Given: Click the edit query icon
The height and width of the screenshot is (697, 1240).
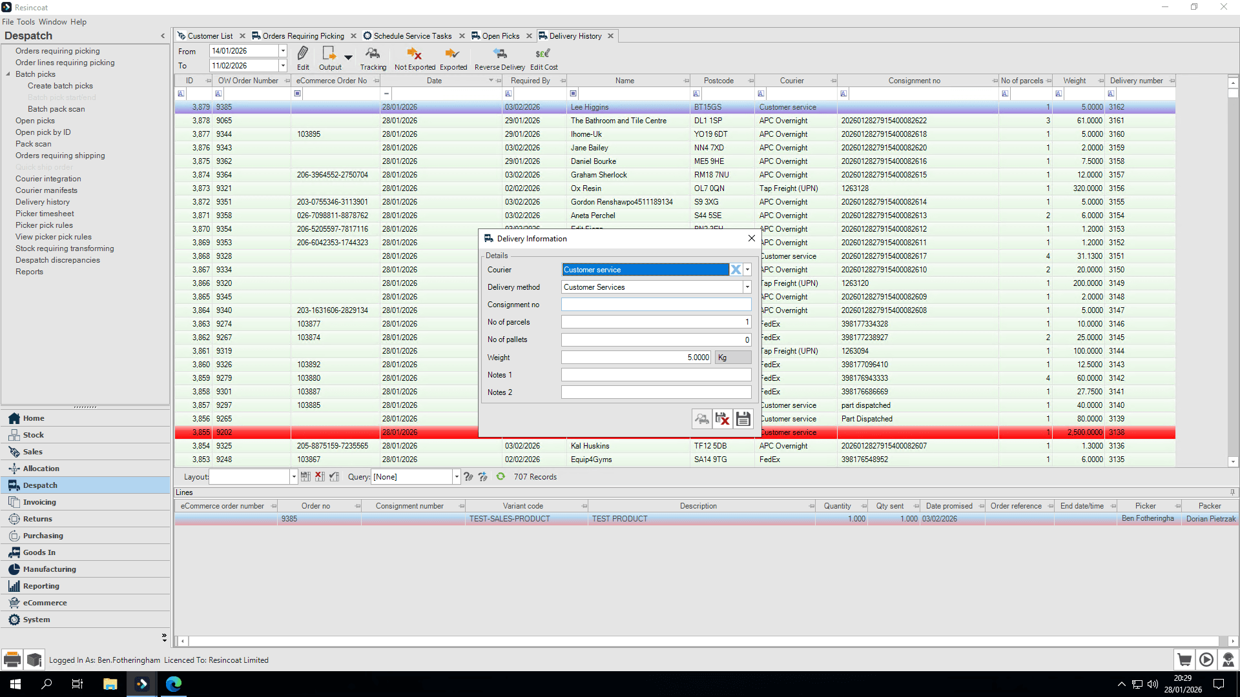Looking at the screenshot, I should click(468, 476).
